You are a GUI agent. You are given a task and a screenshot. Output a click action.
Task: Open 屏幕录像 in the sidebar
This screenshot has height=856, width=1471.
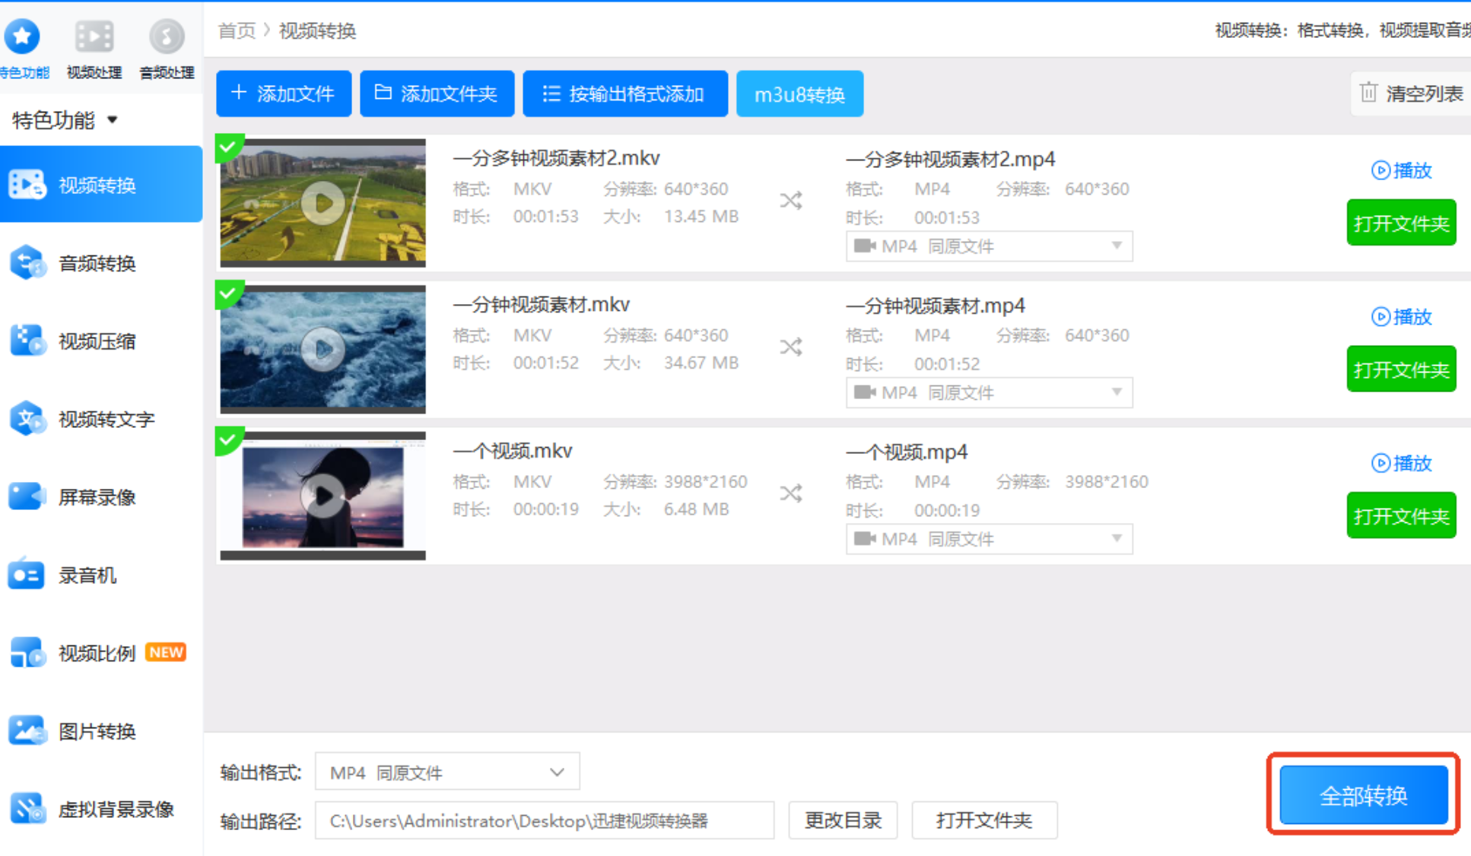click(x=101, y=497)
